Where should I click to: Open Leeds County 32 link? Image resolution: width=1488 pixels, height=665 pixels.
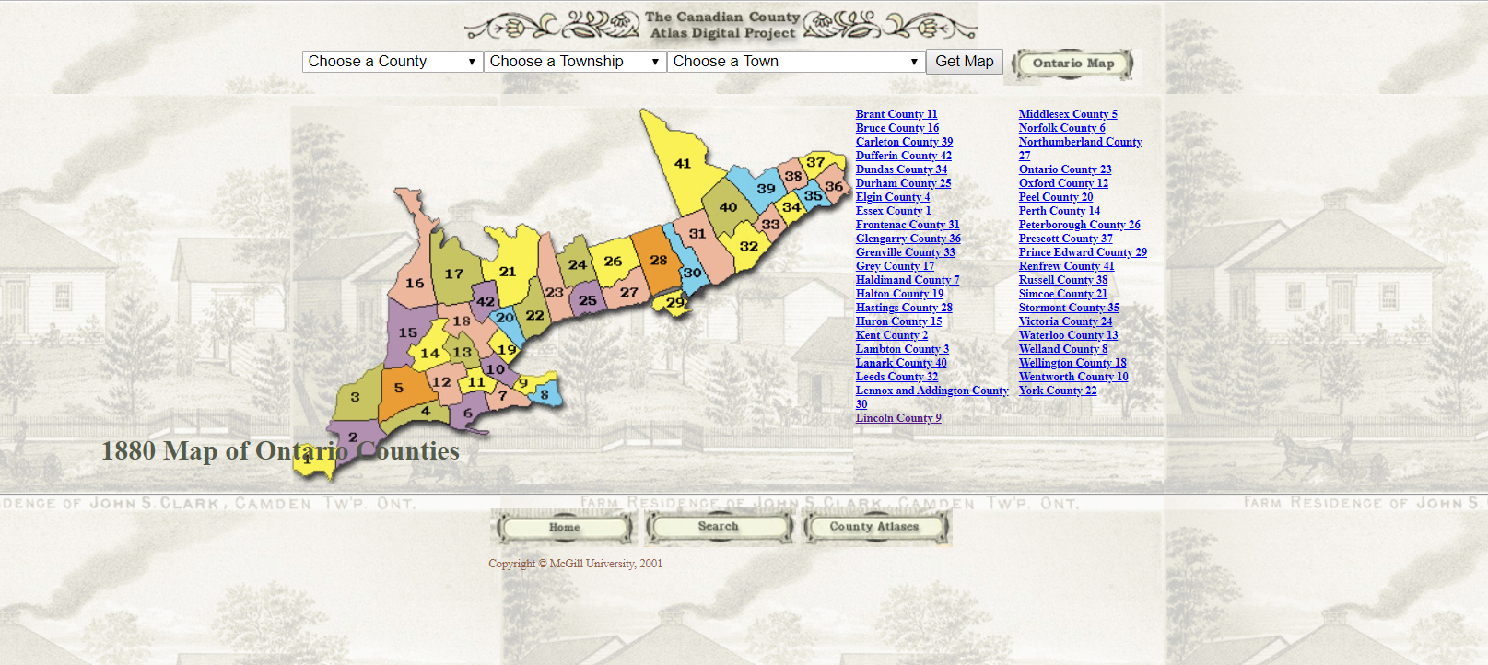click(x=896, y=377)
